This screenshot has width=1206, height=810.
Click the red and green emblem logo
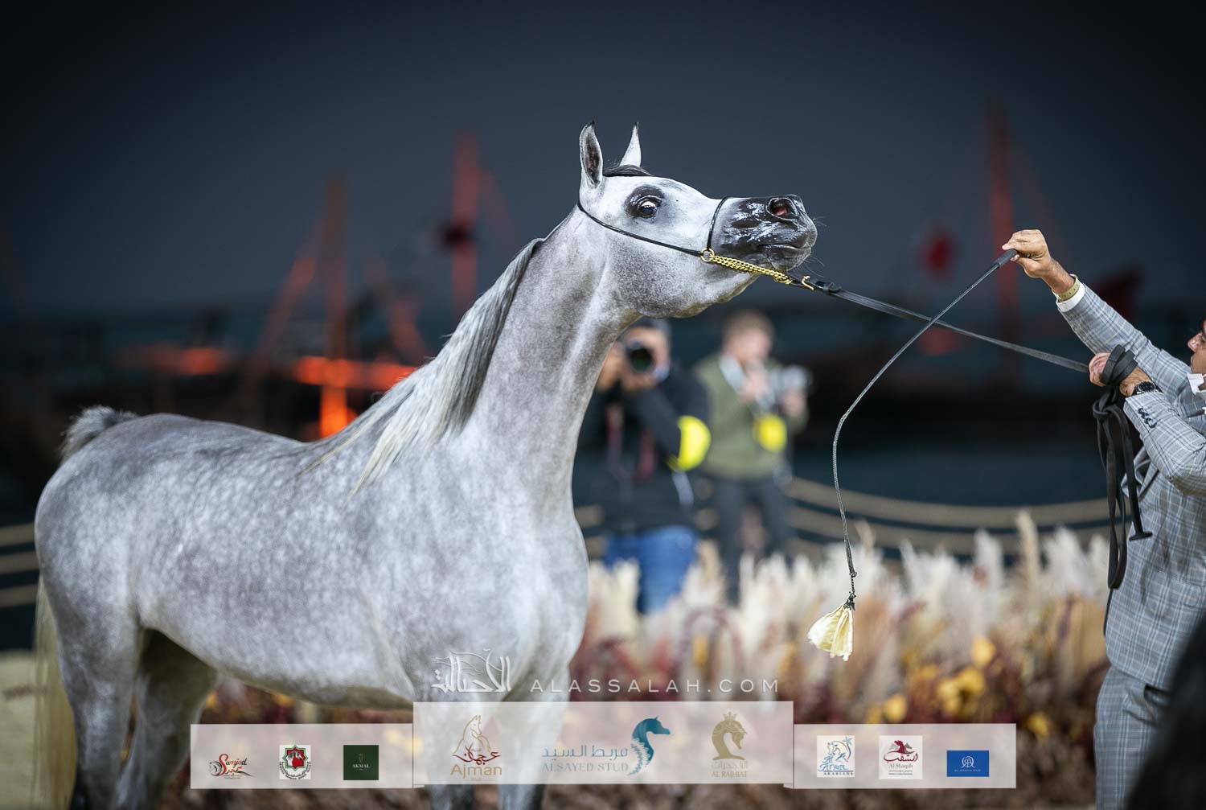tap(294, 762)
